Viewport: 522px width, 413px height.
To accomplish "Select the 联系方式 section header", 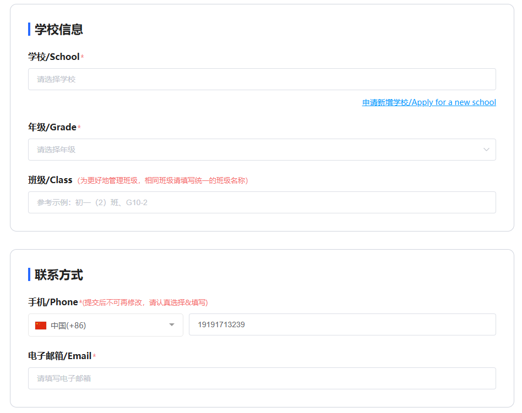I will pyautogui.click(x=57, y=274).
